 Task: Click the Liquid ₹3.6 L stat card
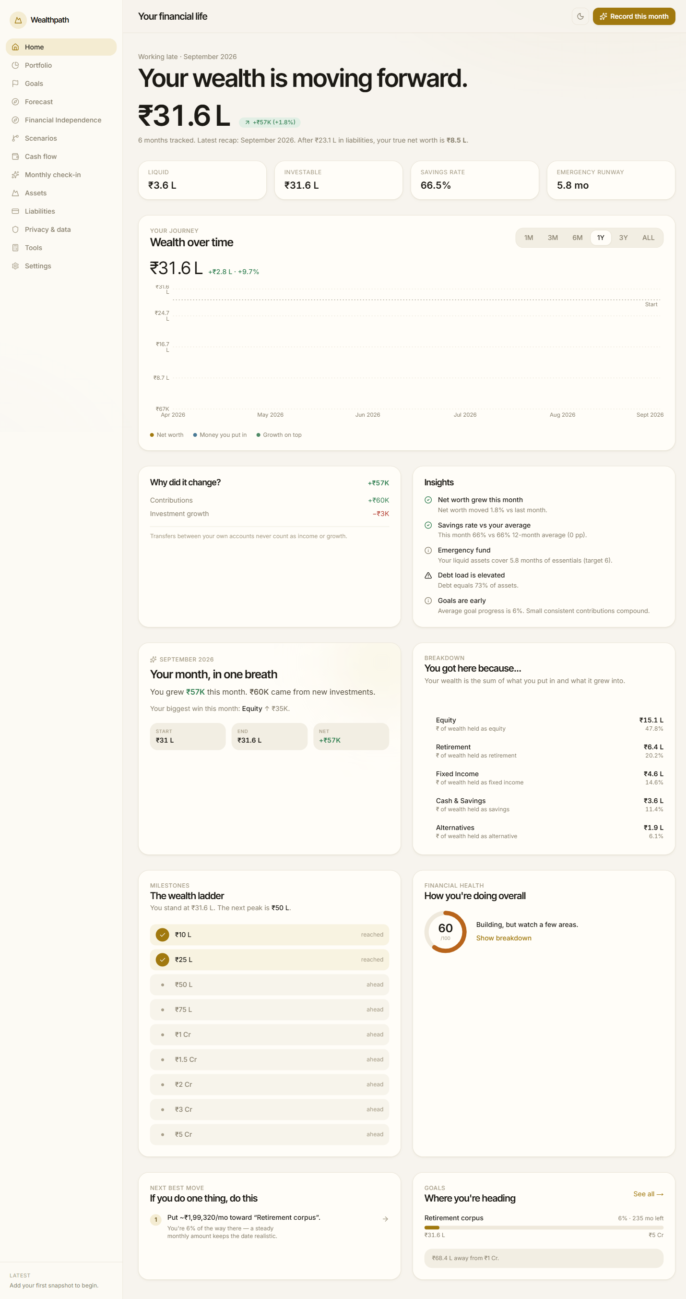click(202, 180)
